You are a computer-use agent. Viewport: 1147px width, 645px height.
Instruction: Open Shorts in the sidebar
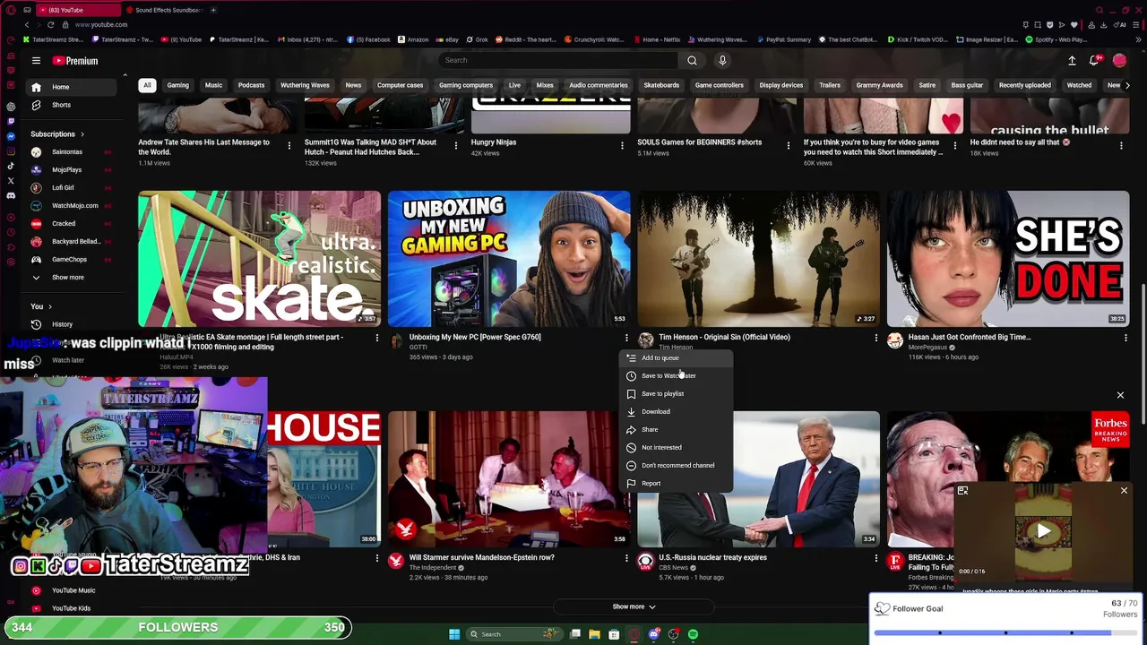click(x=72, y=105)
